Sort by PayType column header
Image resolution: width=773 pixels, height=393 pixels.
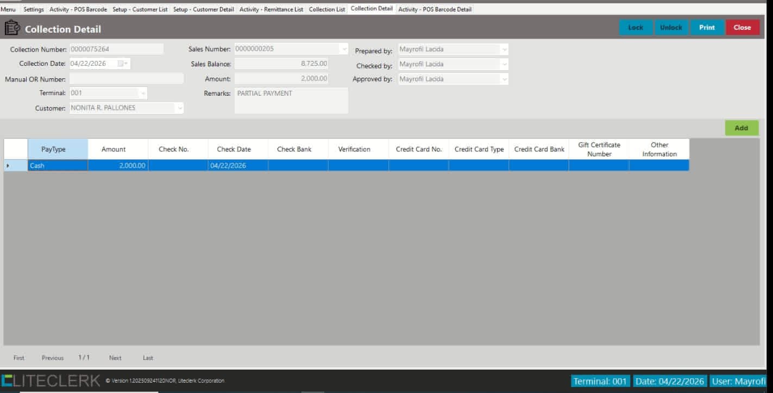58,149
